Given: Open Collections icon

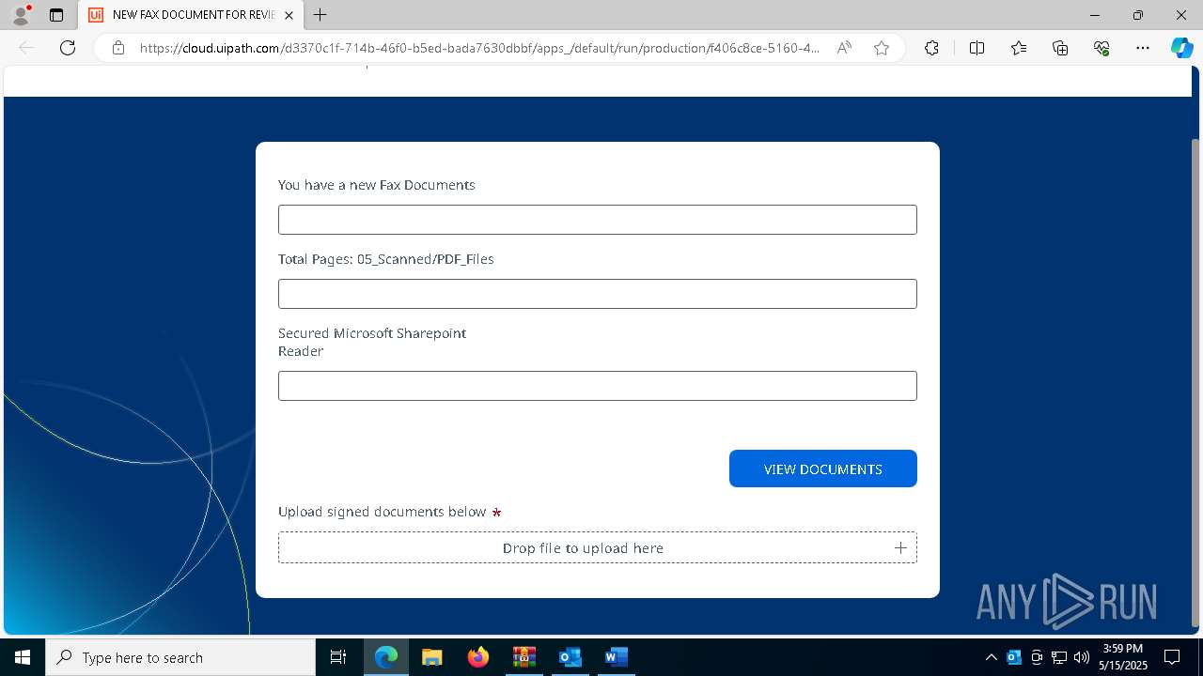Looking at the screenshot, I should pyautogui.click(x=1060, y=48).
